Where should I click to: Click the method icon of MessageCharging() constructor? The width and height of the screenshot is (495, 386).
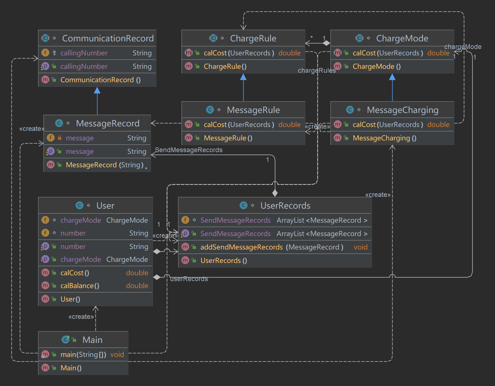(x=338, y=138)
